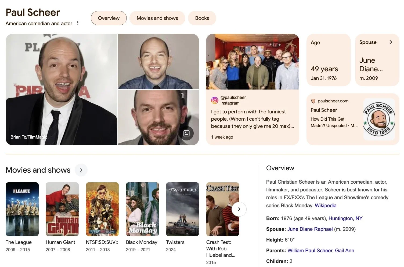404x267 pixels.
Task: Click 'How Did This Get Made?! Unspooled' text
Action: 334,122
